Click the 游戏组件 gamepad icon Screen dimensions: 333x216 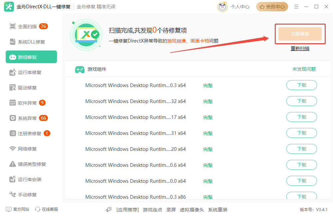pyautogui.click(x=80, y=69)
